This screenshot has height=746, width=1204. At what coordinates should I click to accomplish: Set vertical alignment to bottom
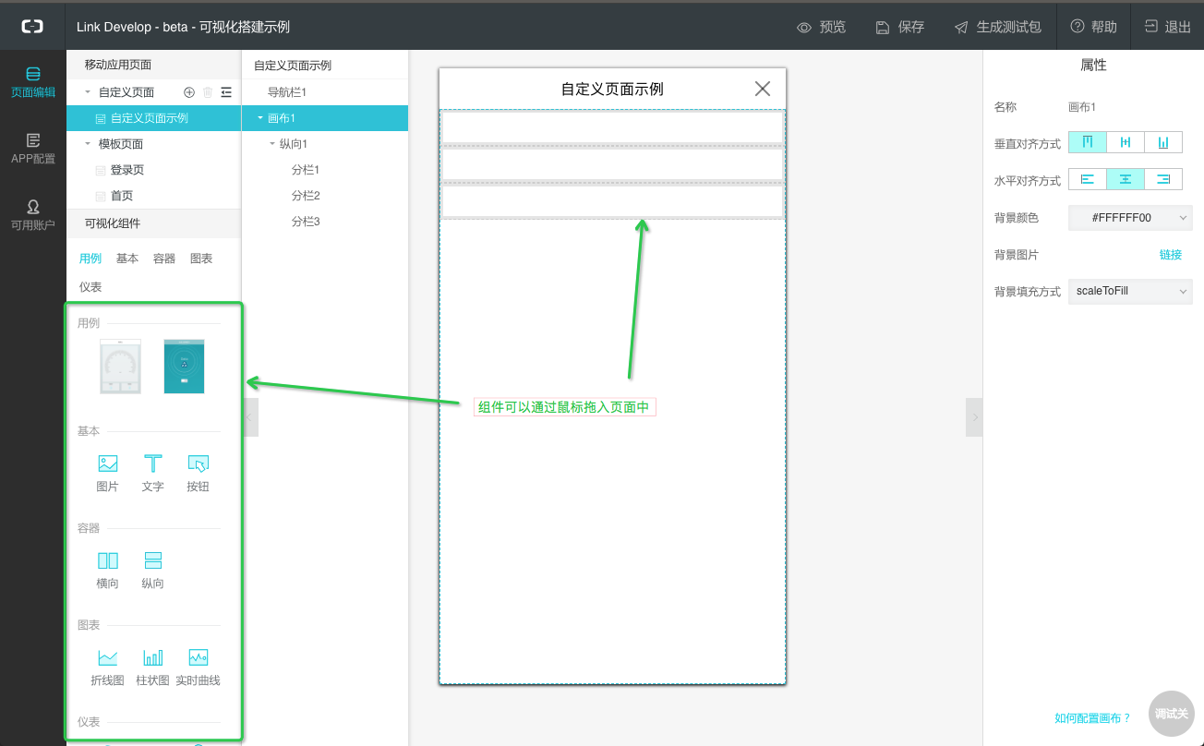pos(1163,142)
